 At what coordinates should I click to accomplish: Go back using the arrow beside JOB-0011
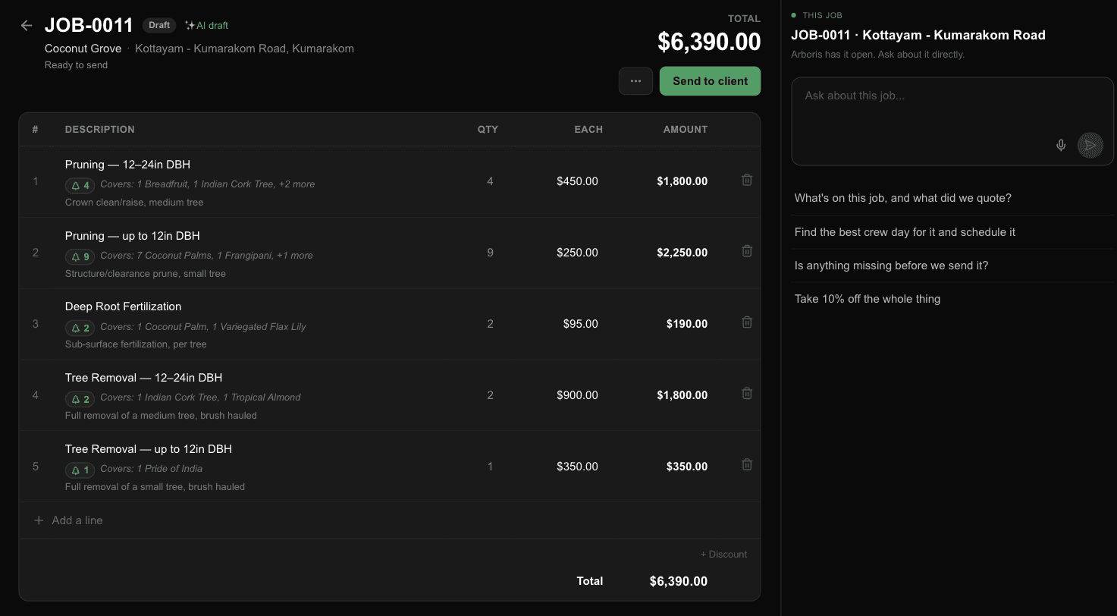(x=27, y=25)
